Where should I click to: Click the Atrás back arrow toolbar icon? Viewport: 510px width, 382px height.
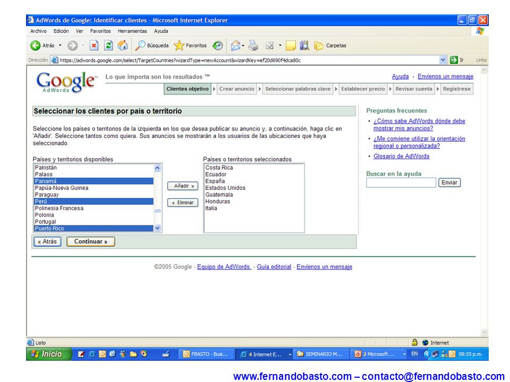coord(35,46)
